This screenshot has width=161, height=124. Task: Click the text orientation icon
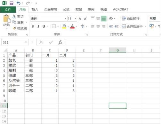point(111,19)
